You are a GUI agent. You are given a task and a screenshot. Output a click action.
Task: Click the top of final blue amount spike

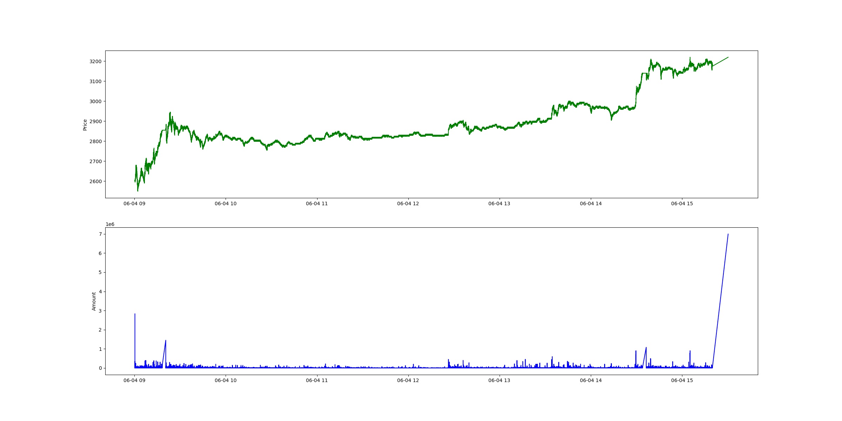tap(728, 234)
